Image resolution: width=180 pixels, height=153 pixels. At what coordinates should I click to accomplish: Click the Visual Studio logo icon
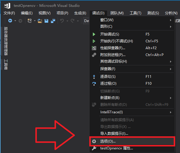[x=7, y=6]
